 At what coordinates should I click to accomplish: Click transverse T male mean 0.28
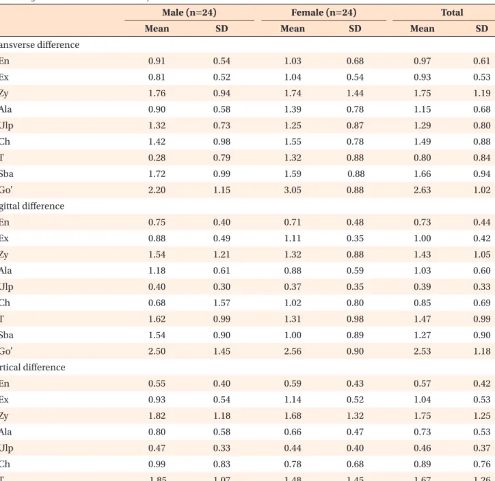pyautogui.click(x=157, y=158)
